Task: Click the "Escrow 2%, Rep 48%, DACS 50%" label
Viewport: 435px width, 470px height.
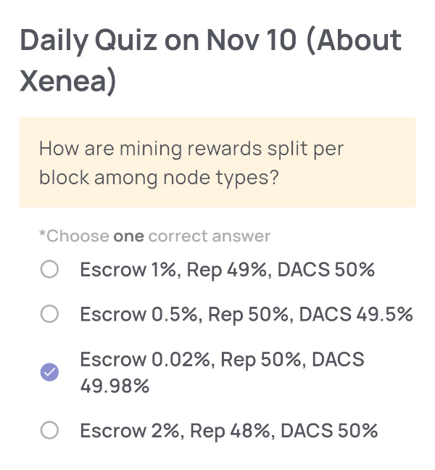Action: [228, 431]
